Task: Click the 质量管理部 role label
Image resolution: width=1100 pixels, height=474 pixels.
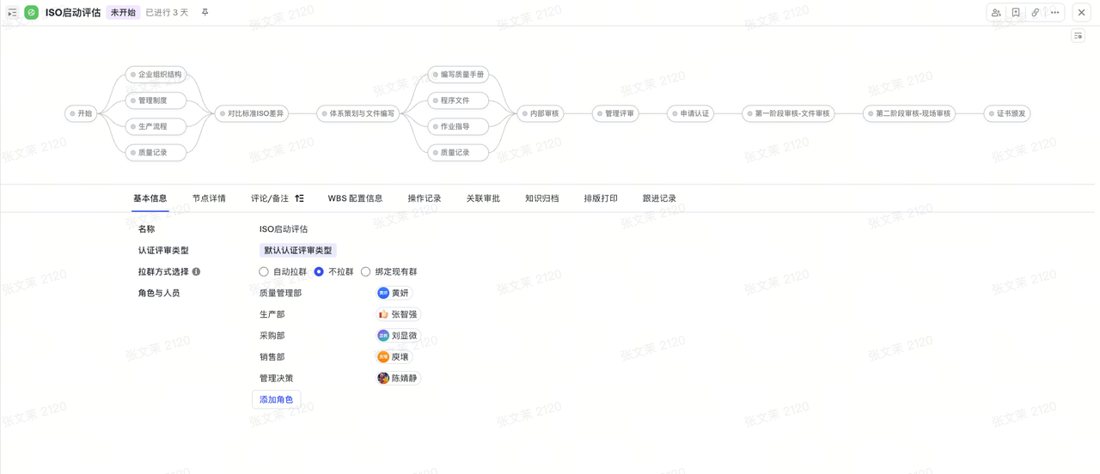Action: click(280, 294)
